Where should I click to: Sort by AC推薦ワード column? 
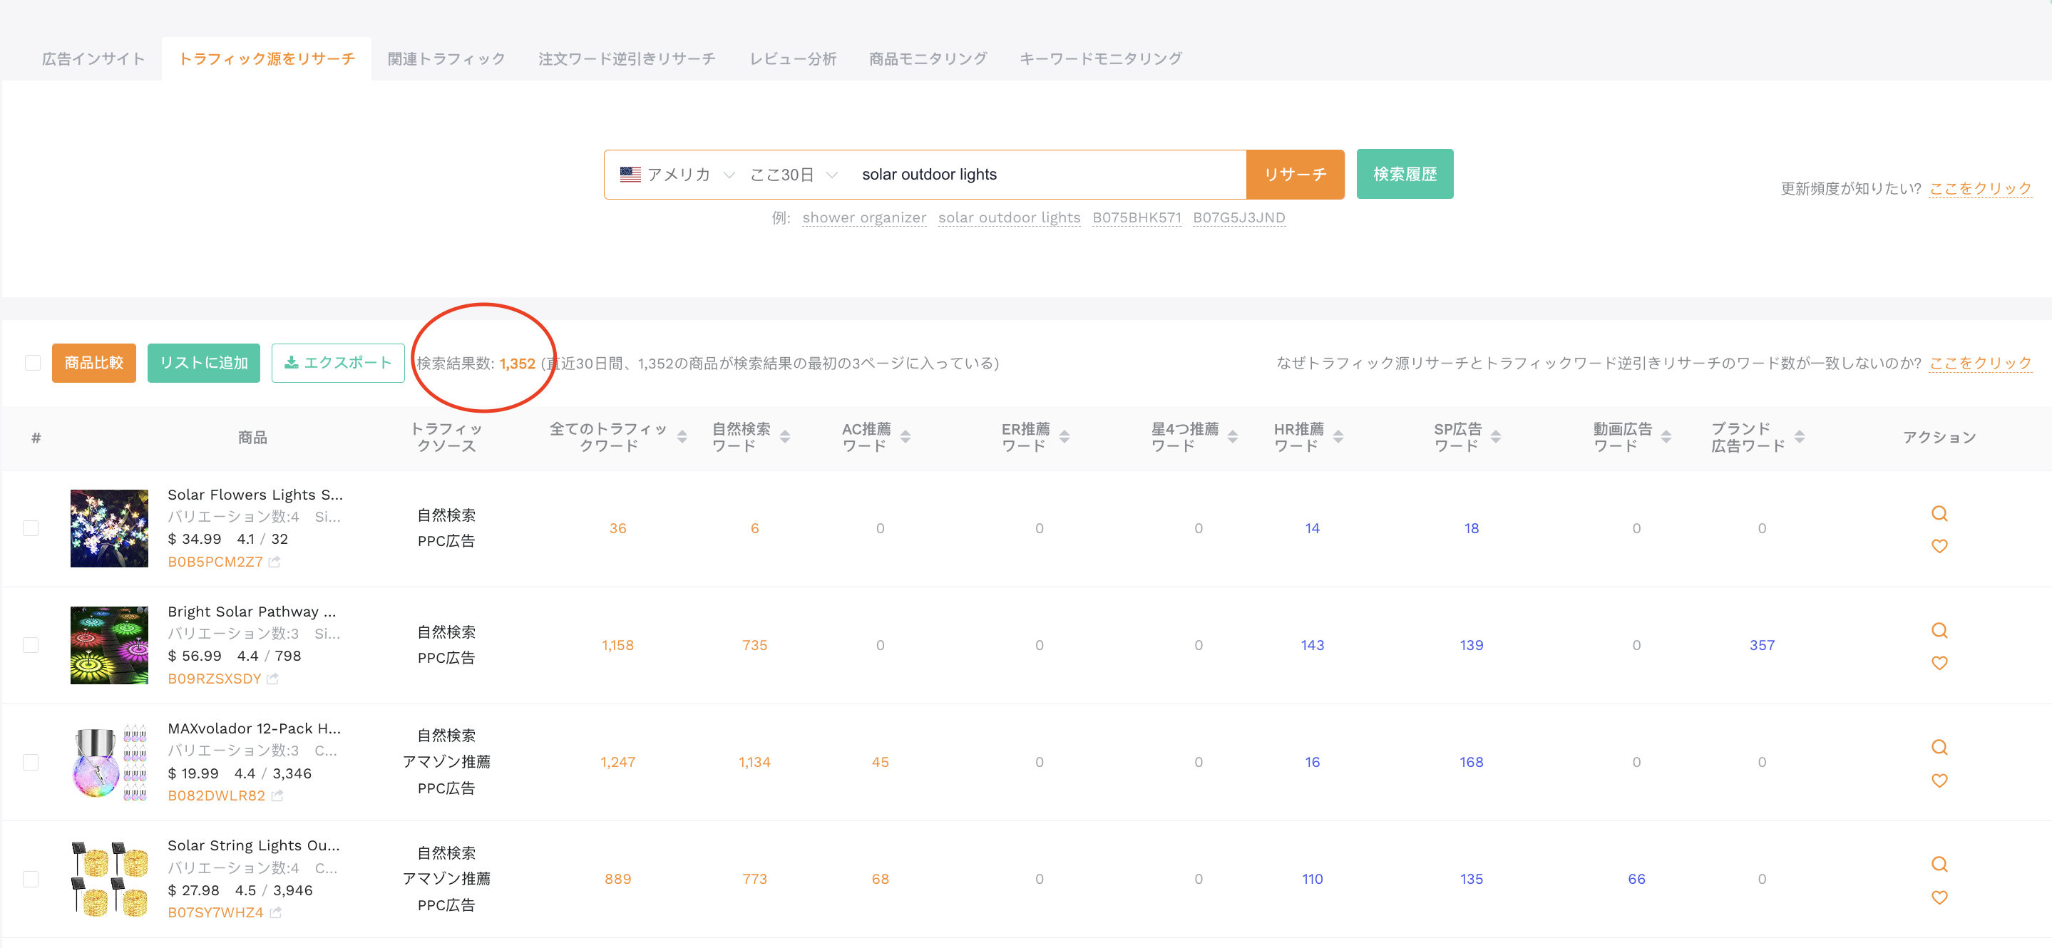tap(905, 436)
